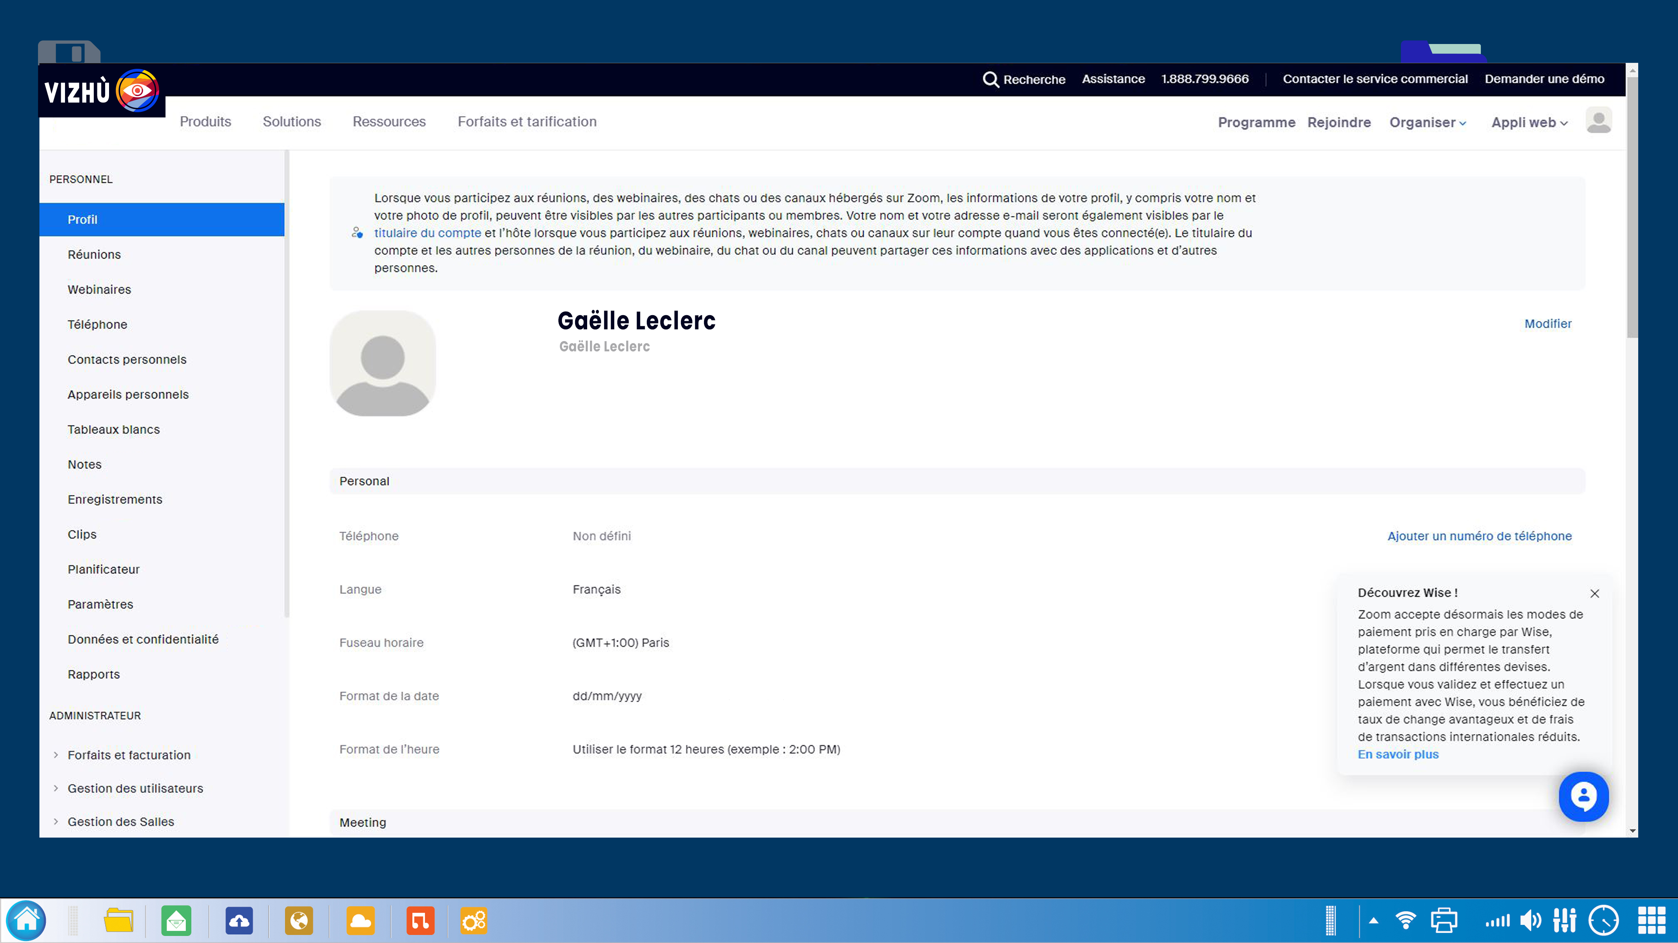The image size is (1678, 943).
Task: Close the Découvrez Wise popup
Action: tap(1594, 593)
